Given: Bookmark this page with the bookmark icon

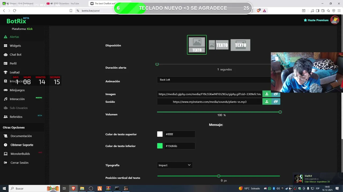Looking at the screenshot, I should click(x=71, y=11).
